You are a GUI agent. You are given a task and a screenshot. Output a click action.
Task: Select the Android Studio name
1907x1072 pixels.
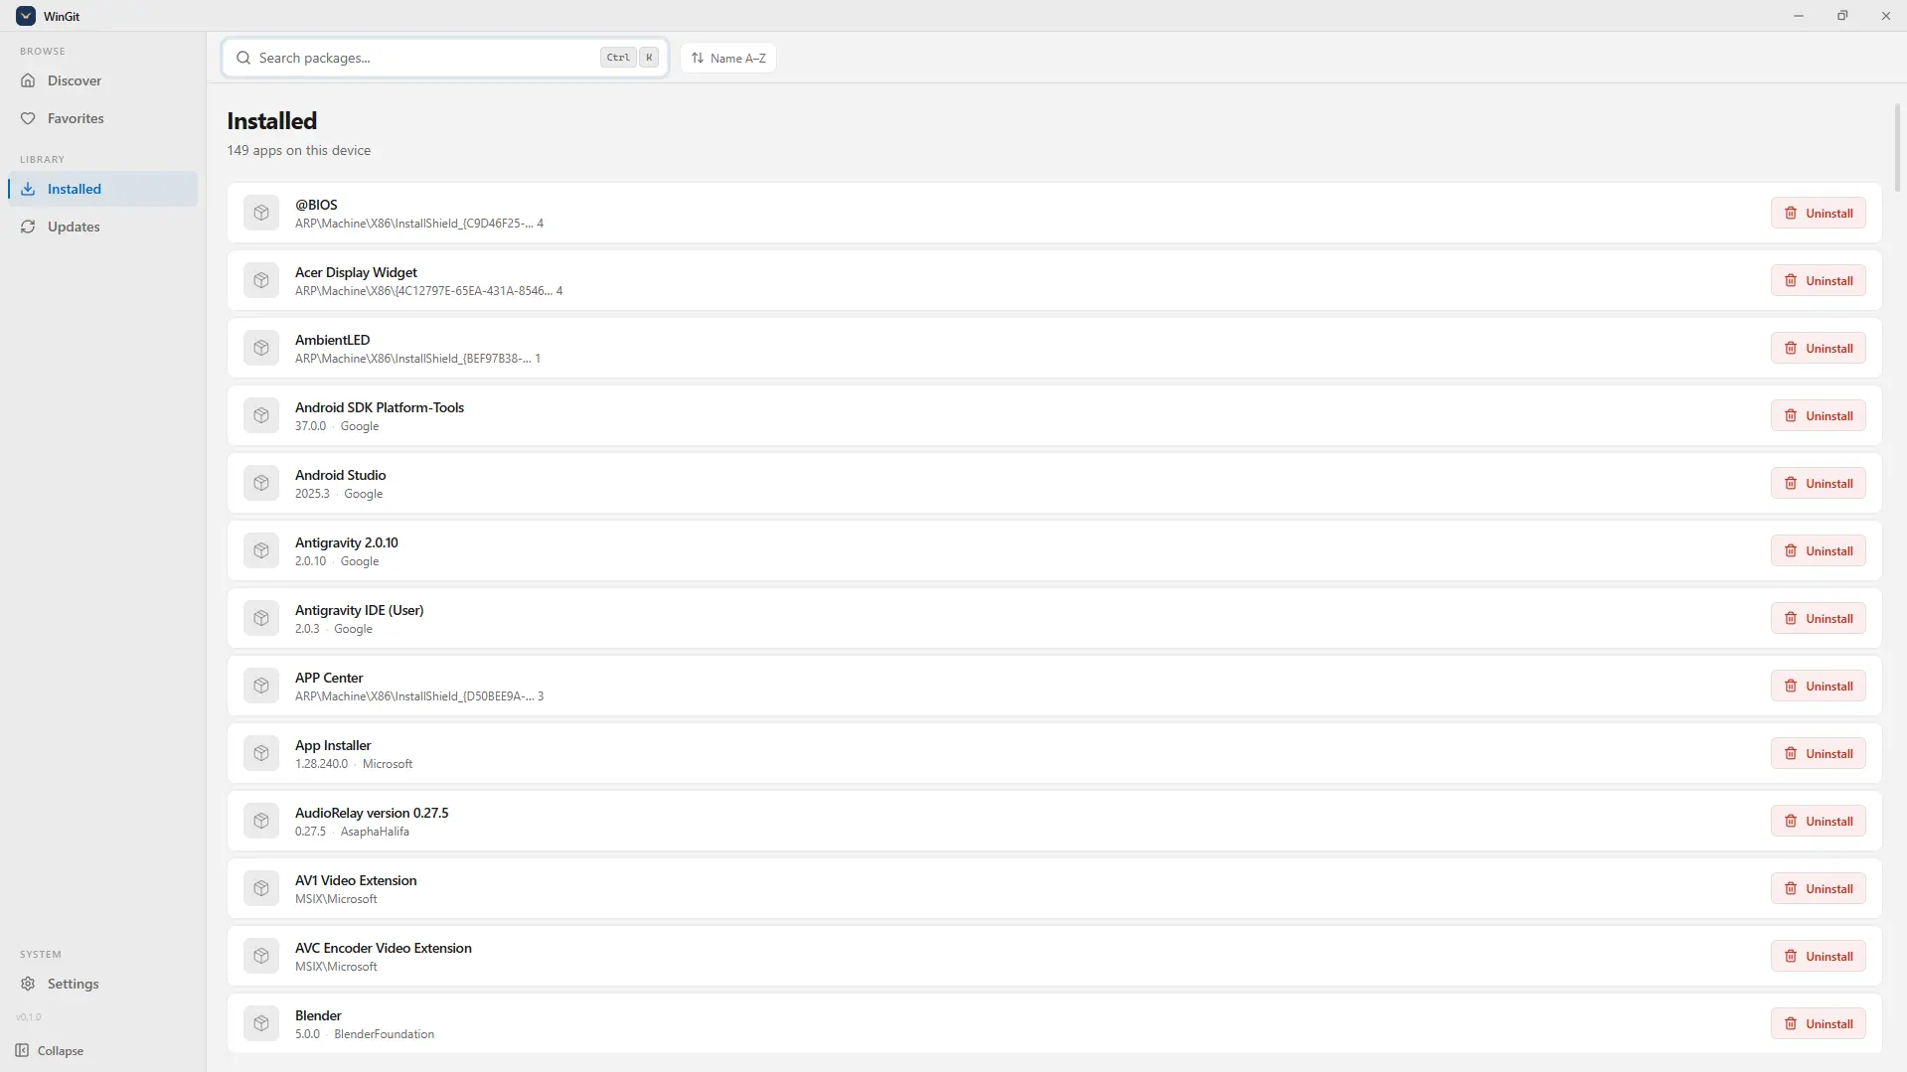pyautogui.click(x=340, y=475)
